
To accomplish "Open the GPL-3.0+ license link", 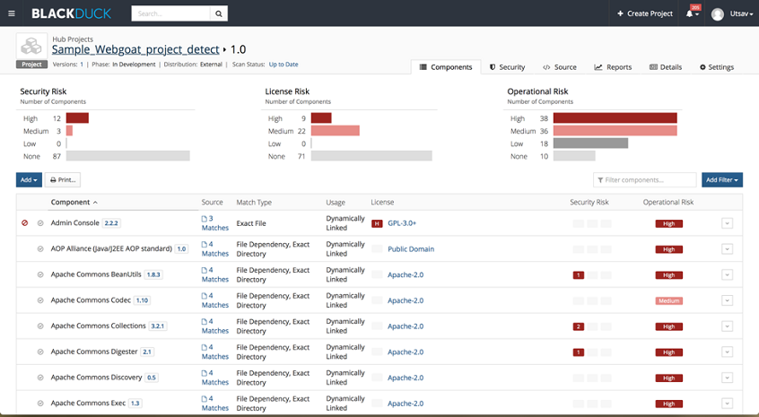I will (x=401, y=223).
